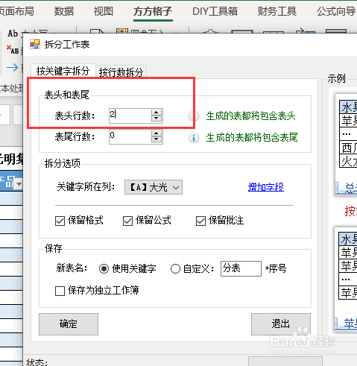Open the 财务工具 ribbon tab
Screen dimensions: 357x366
[277, 11]
